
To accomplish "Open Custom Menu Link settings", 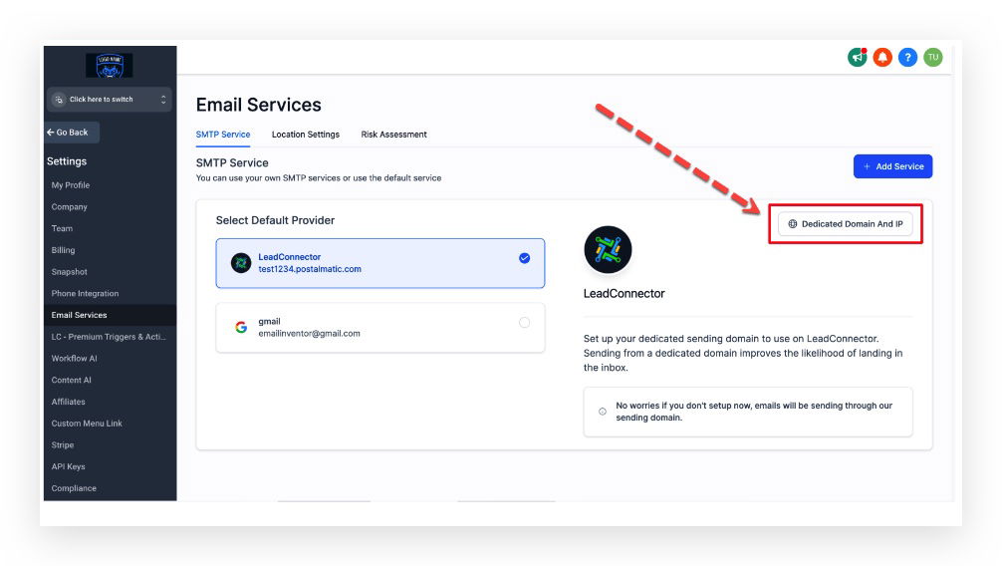I will click(x=87, y=424).
